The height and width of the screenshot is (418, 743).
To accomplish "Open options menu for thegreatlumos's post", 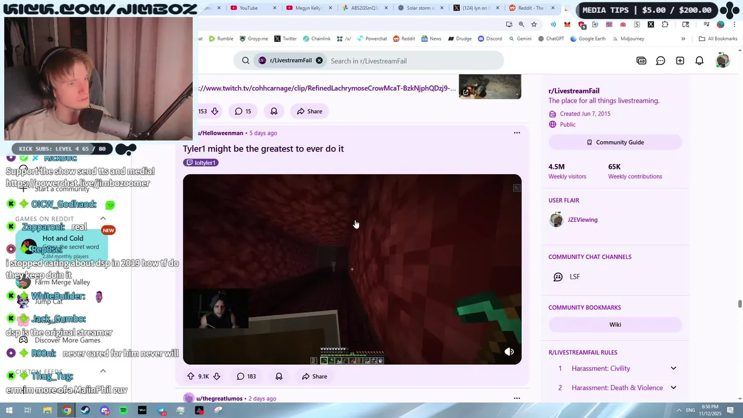I will point(517,398).
